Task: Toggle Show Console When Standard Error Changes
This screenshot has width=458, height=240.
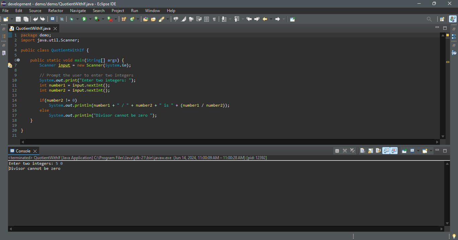Action: pos(394,151)
